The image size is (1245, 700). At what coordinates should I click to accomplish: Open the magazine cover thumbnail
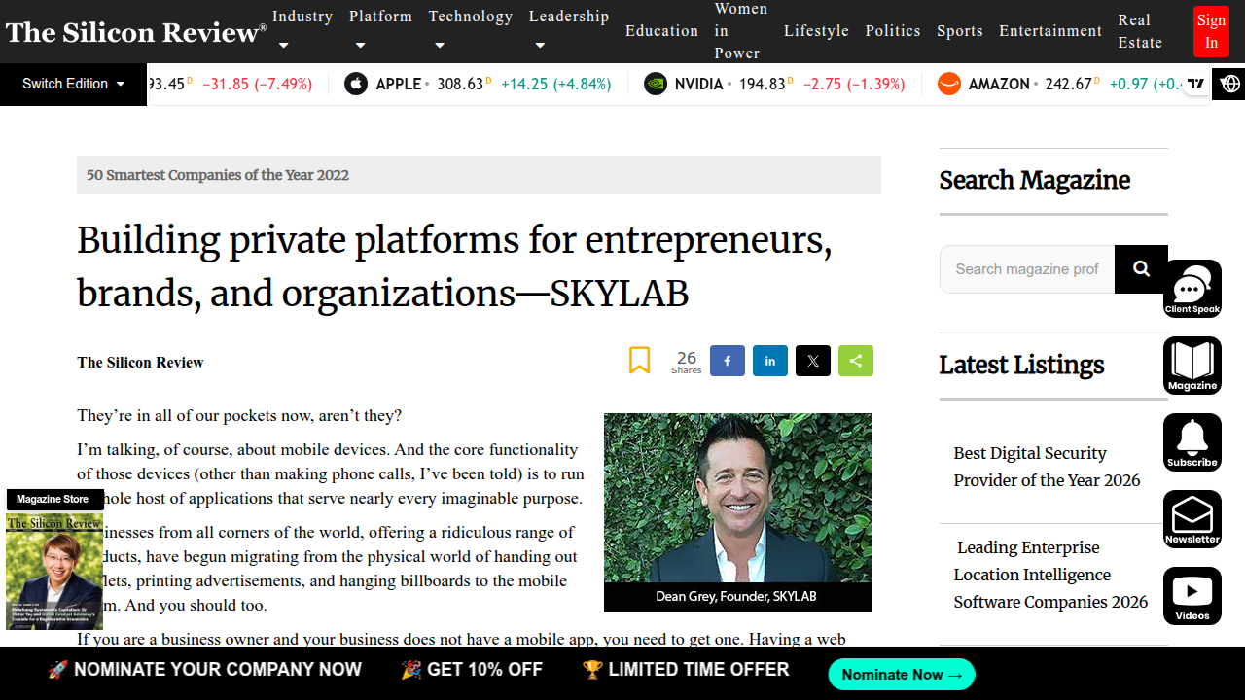pyautogui.click(x=54, y=572)
